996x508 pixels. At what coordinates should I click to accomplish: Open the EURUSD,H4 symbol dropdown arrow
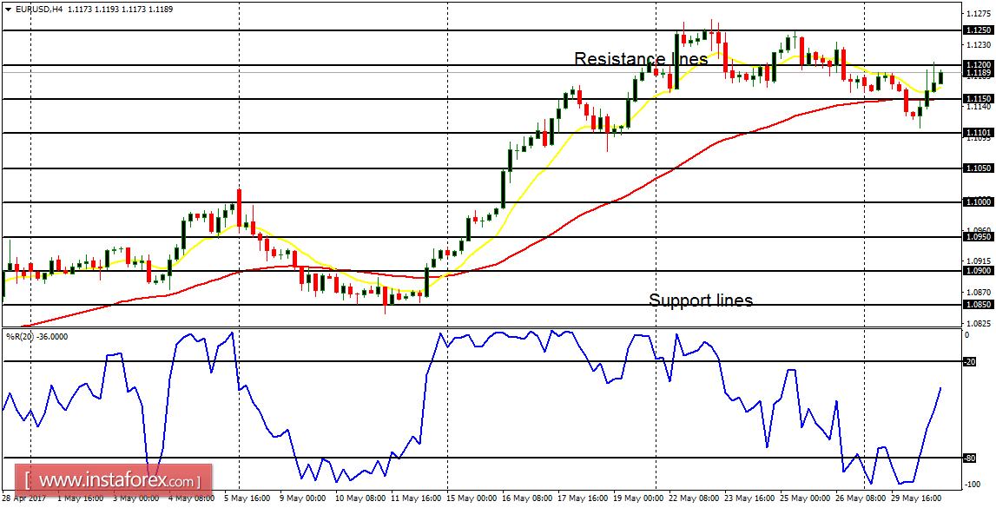(9, 7)
